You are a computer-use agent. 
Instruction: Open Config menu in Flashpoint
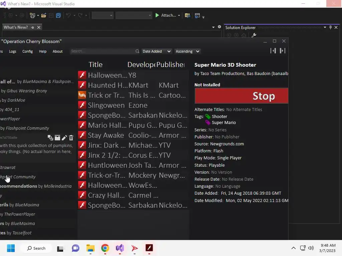click(27, 51)
